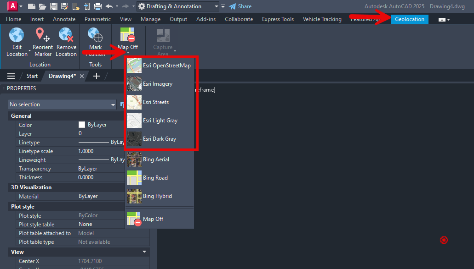Collapse the Plot style section header
The height and width of the screenshot is (269, 474).
coord(23,207)
